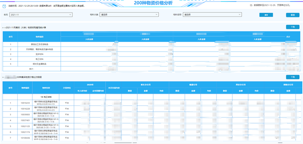Collapse the 集采物资价格比对明细 section arrow

tap(3, 77)
